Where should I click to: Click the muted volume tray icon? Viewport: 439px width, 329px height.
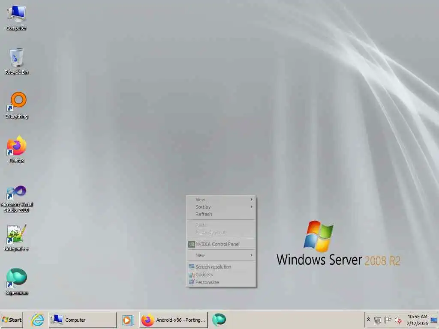coord(398,320)
